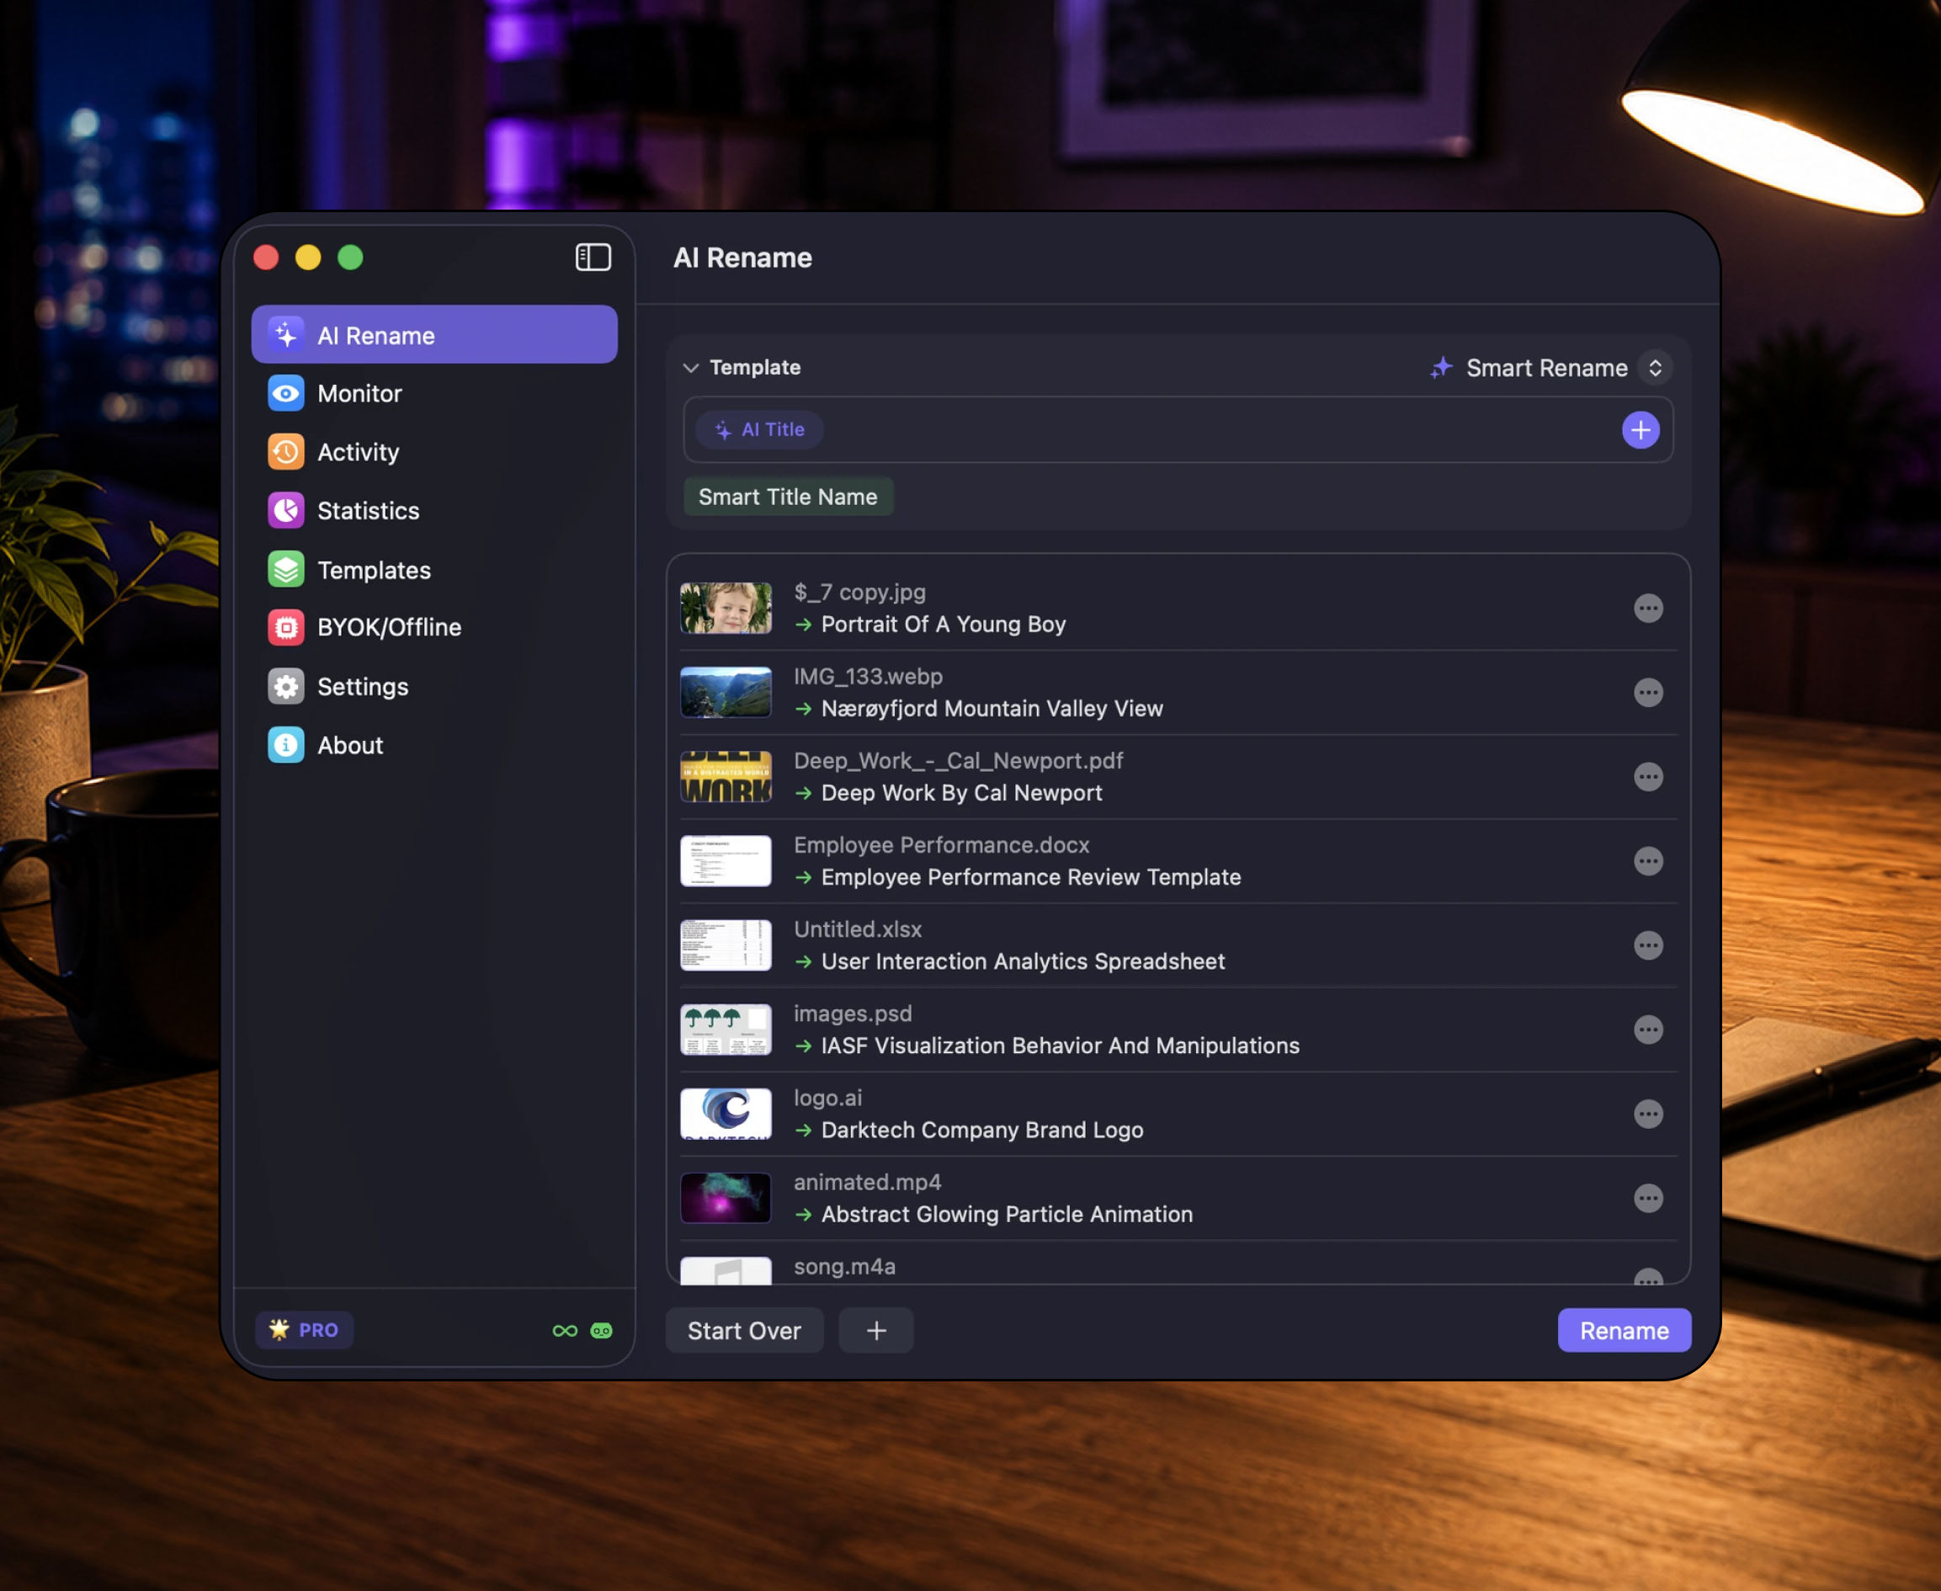Click the logo.ai thumbnail
The width and height of the screenshot is (1941, 1591).
(726, 1115)
